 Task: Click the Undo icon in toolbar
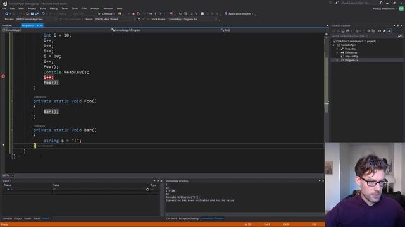[x=43, y=14]
